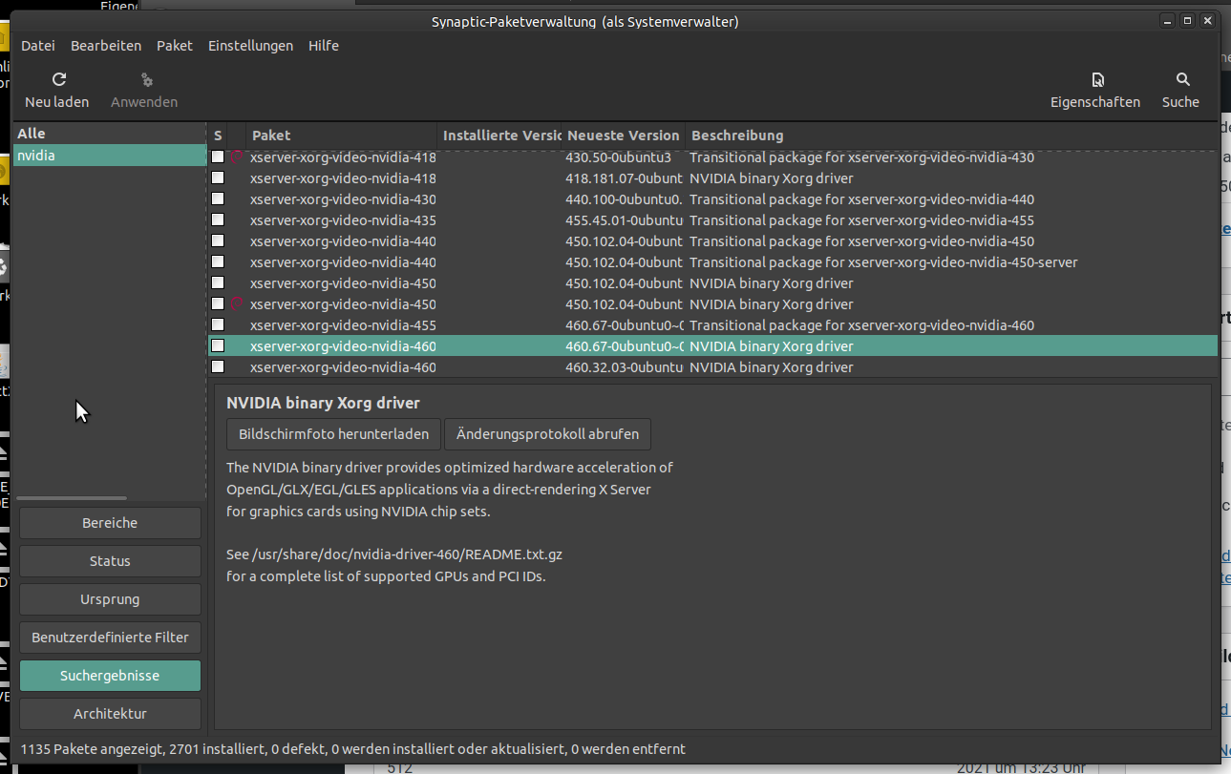Click the left pane horizontal scrollbar
Image resolution: width=1231 pixels, height=774 pixels.
72,498
